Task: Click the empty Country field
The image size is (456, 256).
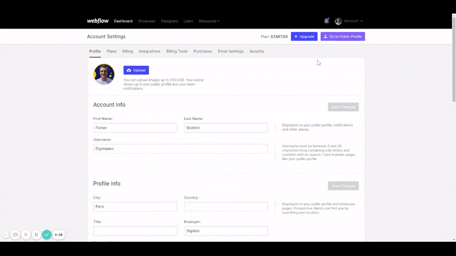Action: [226, 207]
